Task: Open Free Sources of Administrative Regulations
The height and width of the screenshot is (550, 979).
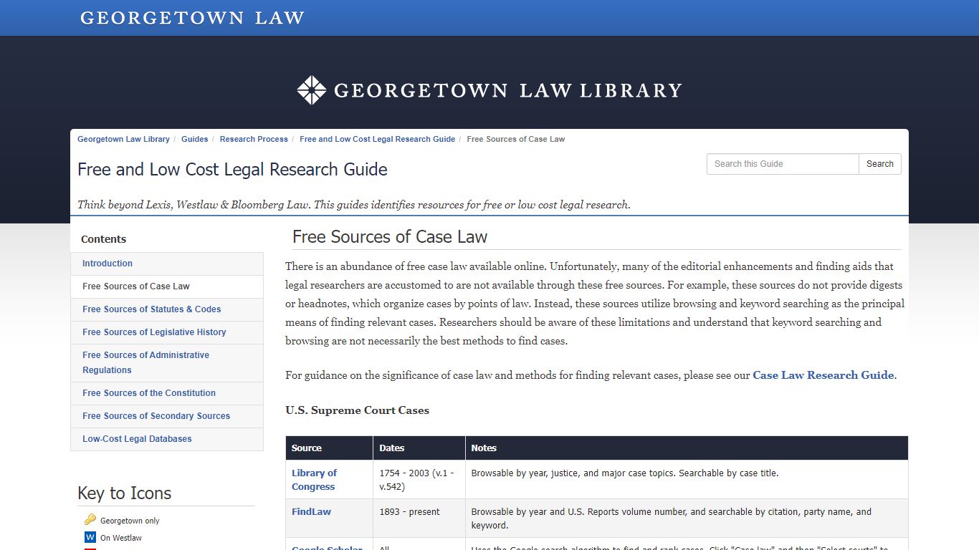Action: click(167, 362)
